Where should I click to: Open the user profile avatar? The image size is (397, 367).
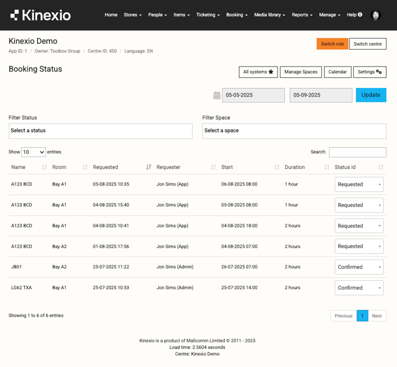376,15
